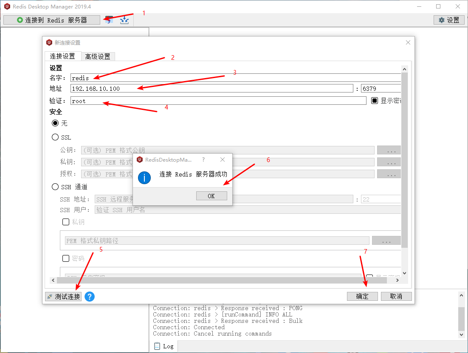The height and width of the screenshot is (353, 468).
Task: Enable the 私钥 checkbox under SSH
Action: (66, 222)
